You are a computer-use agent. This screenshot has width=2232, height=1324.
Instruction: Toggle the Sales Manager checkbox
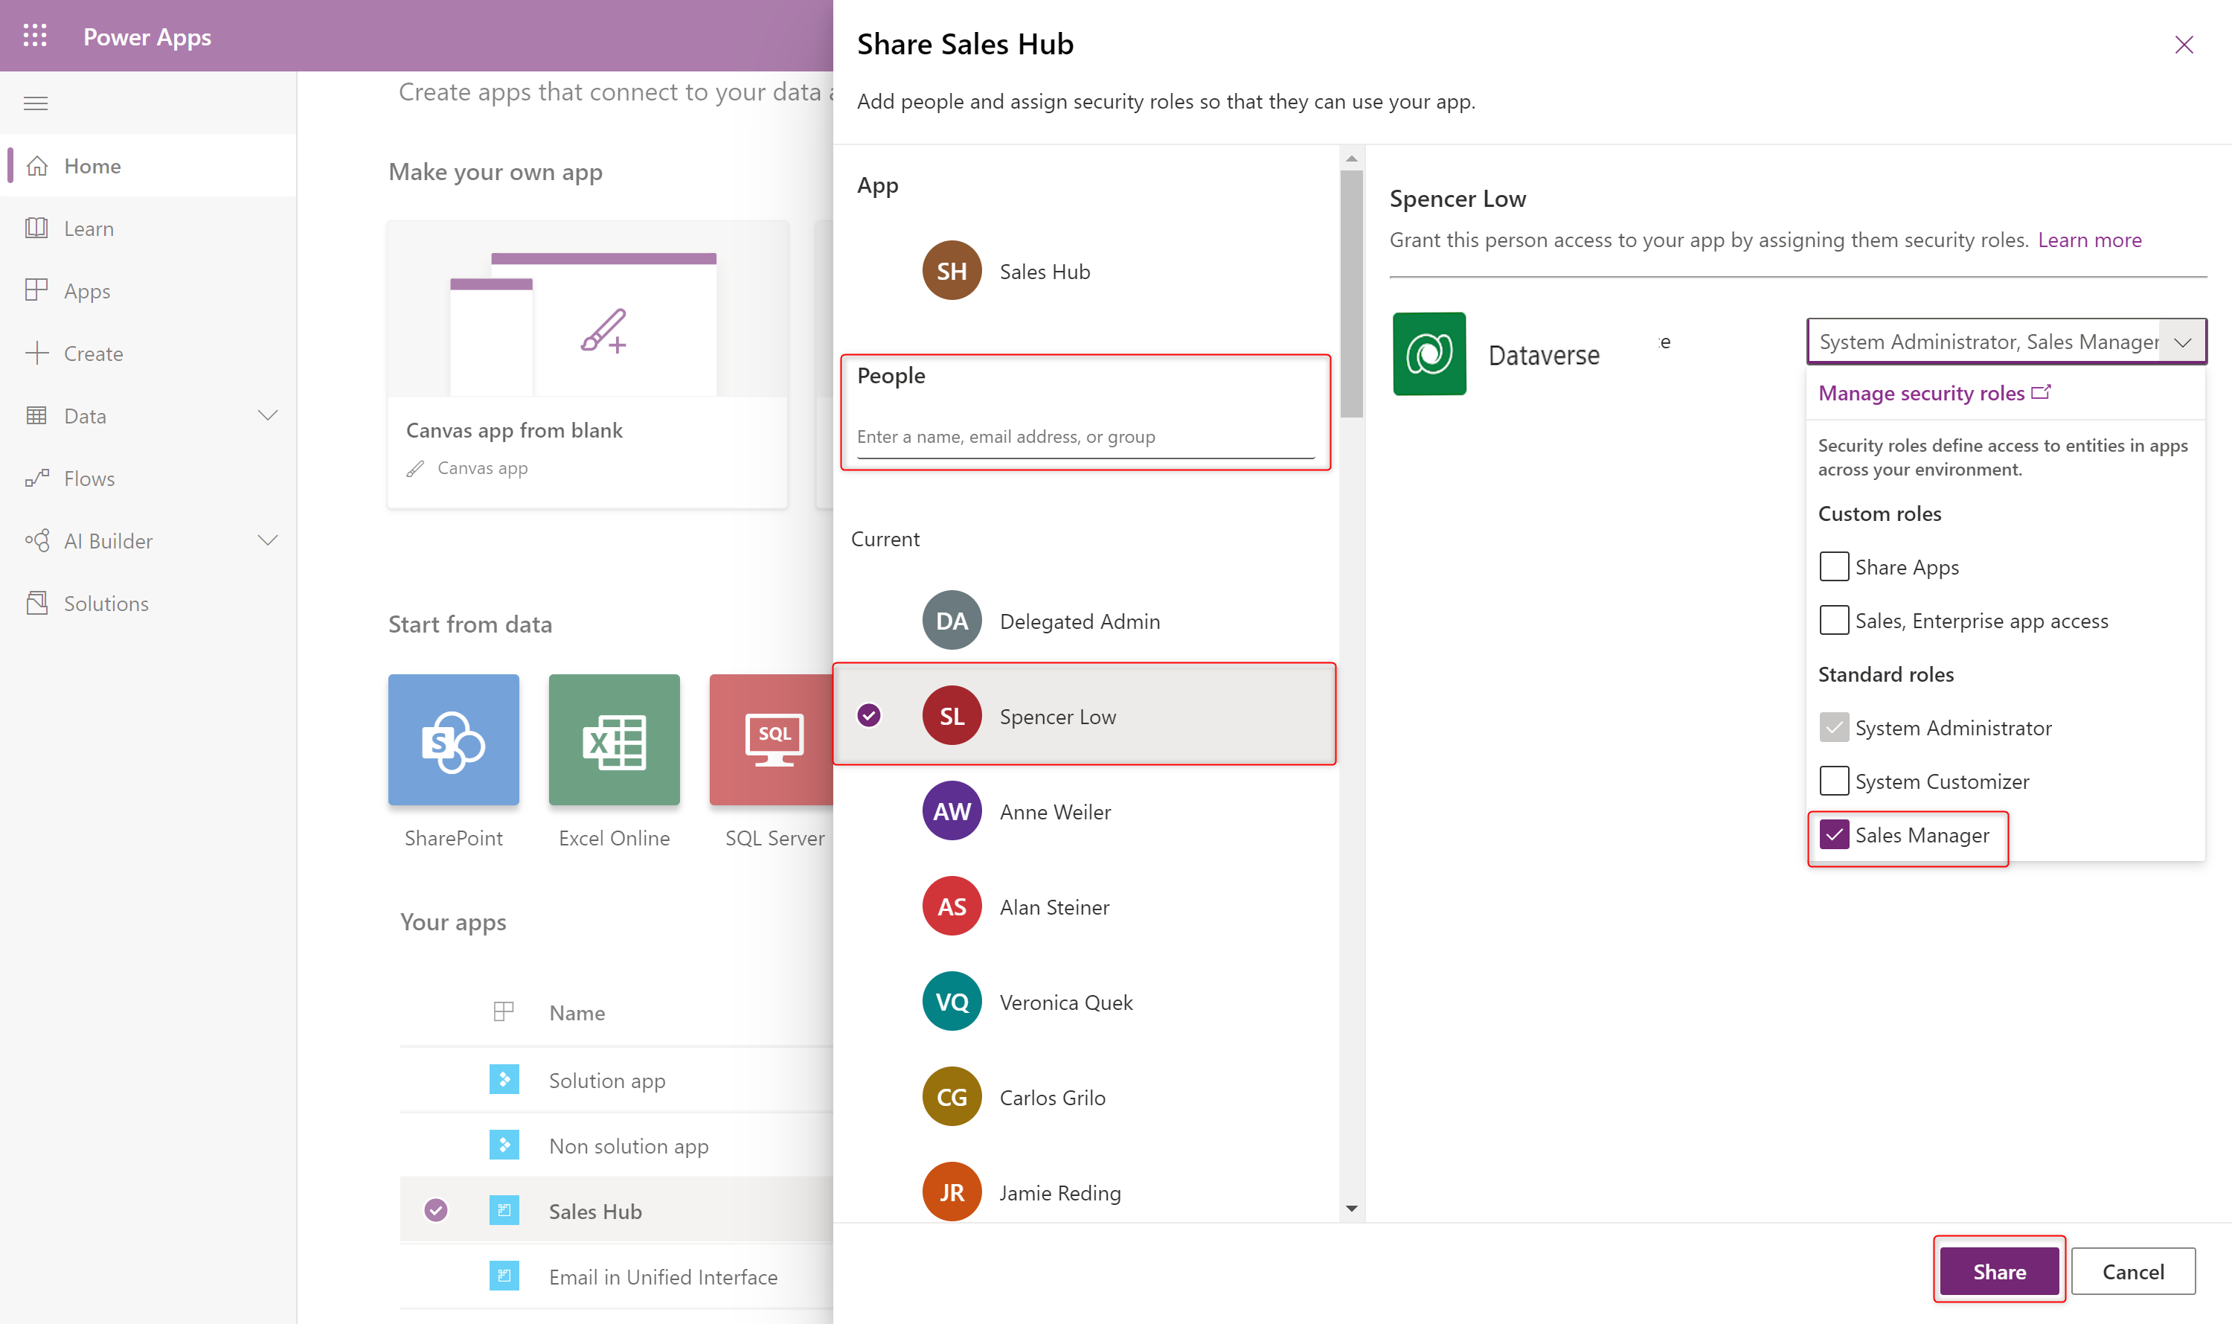tap(1832, 834)
